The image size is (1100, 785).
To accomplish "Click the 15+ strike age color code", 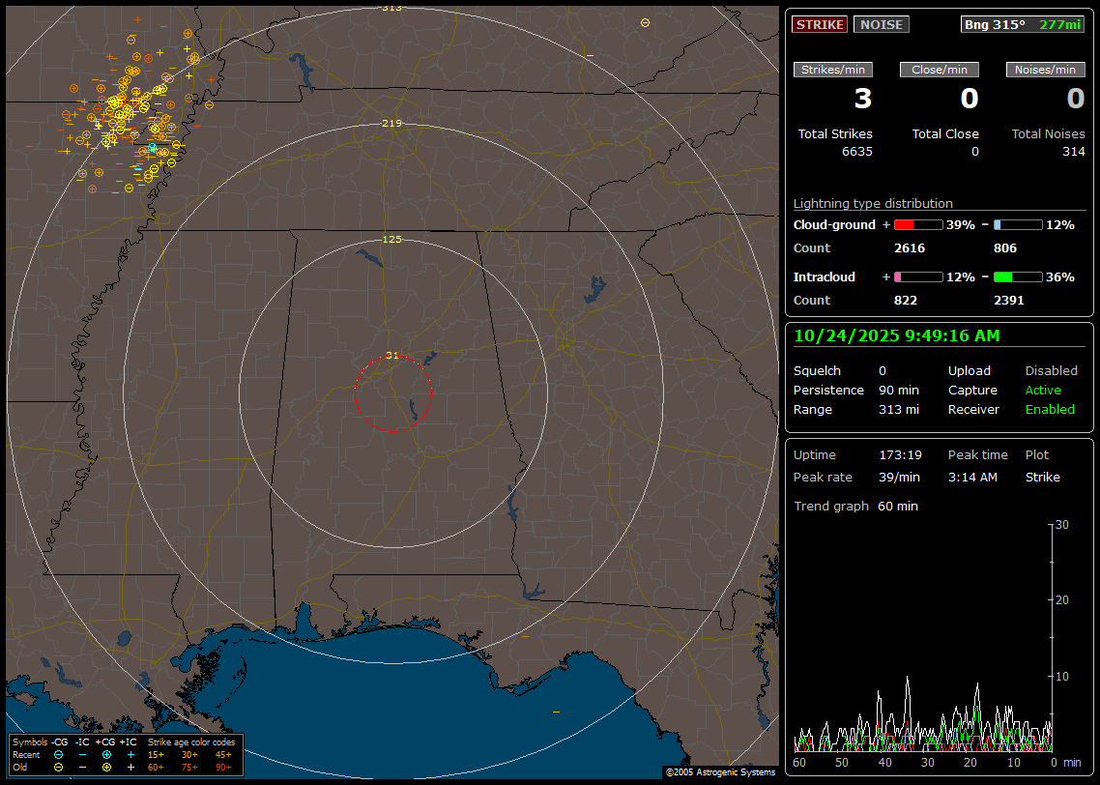I will 156,754.
